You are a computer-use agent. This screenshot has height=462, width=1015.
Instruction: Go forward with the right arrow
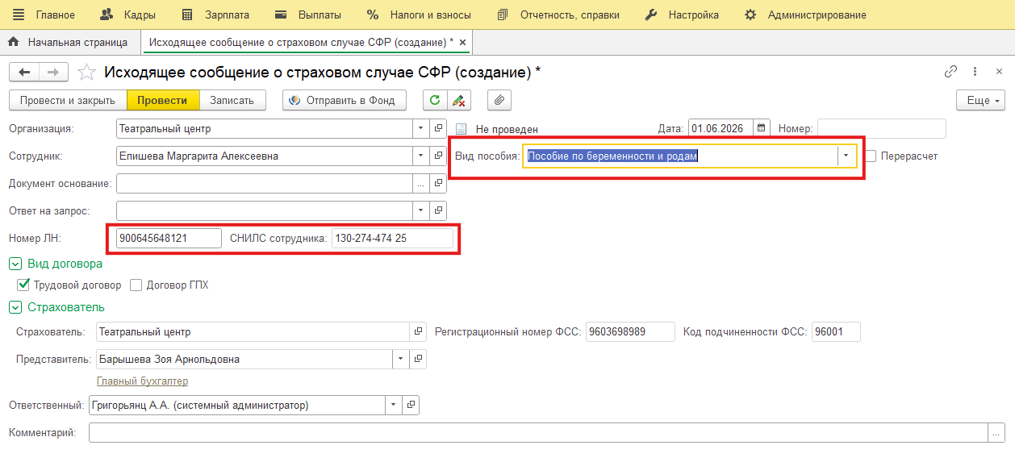click(53, 73)
